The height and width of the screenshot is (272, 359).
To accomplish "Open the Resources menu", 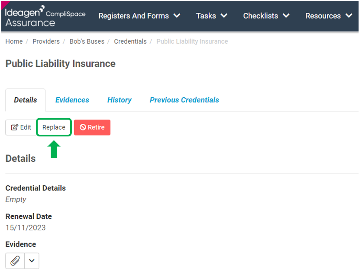I will tap(329, 16).
